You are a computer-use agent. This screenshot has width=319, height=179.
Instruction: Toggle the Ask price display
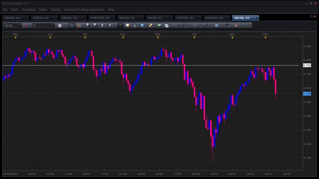79,25
